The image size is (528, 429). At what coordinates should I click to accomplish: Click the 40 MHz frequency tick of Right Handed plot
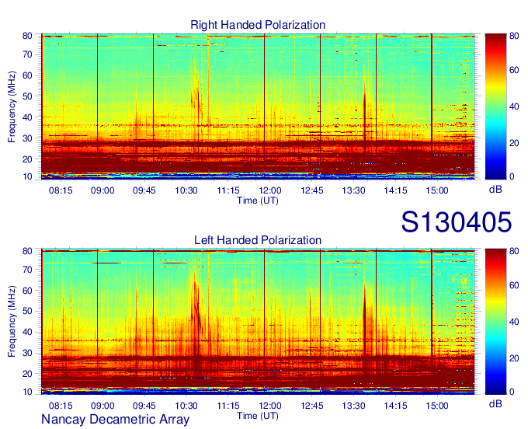pos(27,117)
